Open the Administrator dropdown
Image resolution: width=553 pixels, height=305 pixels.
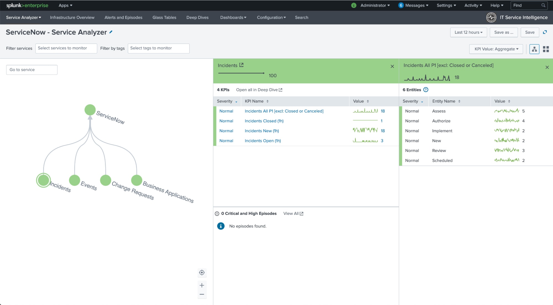375,5
